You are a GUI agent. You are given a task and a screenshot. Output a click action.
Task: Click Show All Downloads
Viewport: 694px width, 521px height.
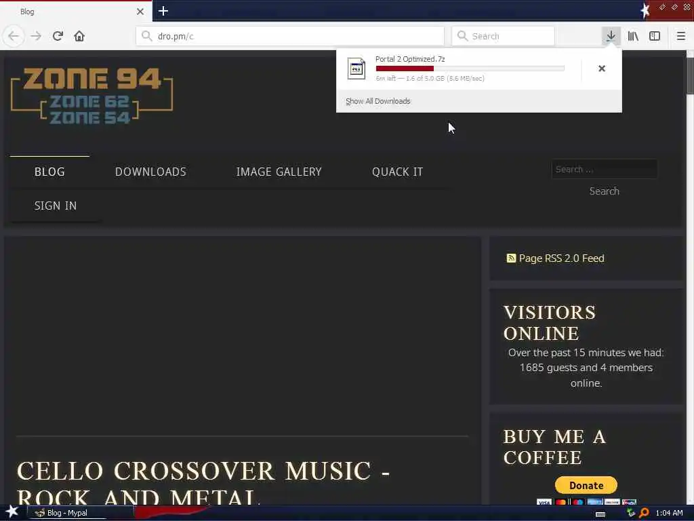pos(378,102)
